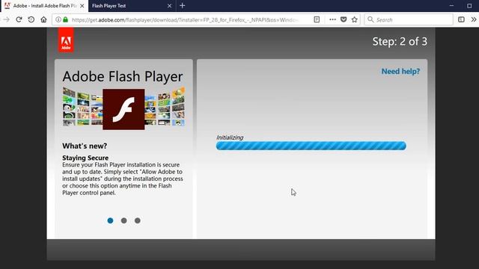Click the search magnifier icon
This screenshot has width=479, height=269.
(x=370, y=19)
